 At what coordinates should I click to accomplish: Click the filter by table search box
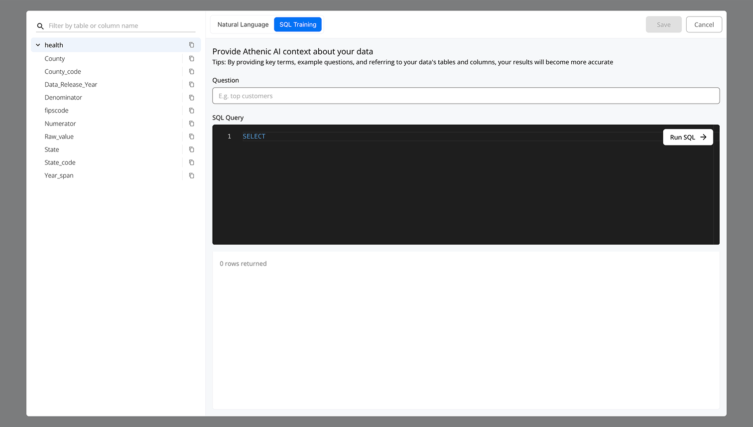pyautogui.click(x=120, y=25)
